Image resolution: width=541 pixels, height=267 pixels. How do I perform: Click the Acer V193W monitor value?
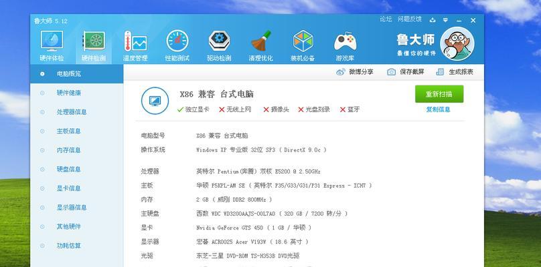[x=252, y=242]
